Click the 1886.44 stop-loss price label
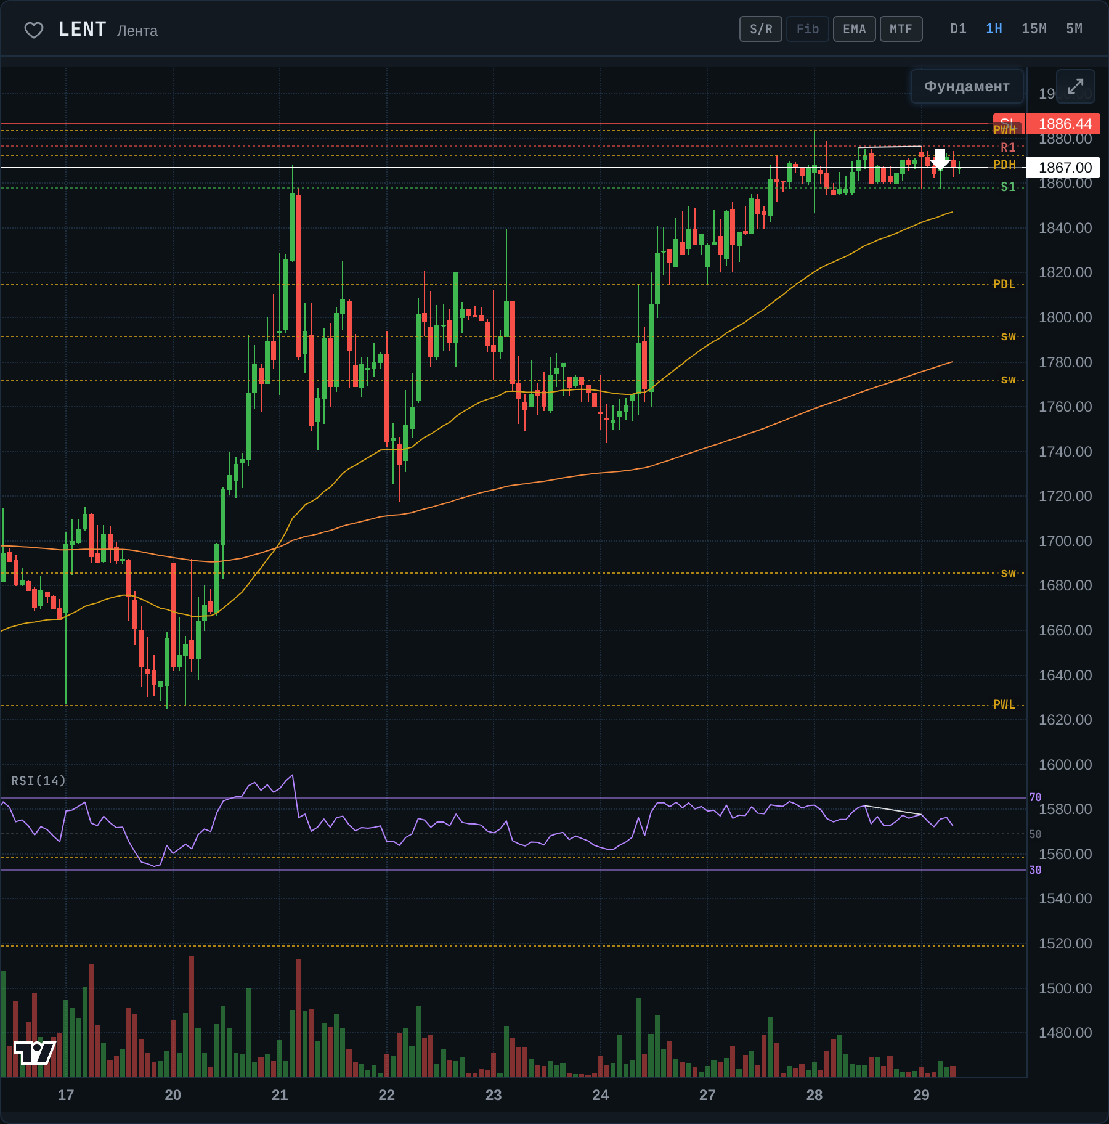Screen dimensions: 1109x1124 pos(1065,124)
